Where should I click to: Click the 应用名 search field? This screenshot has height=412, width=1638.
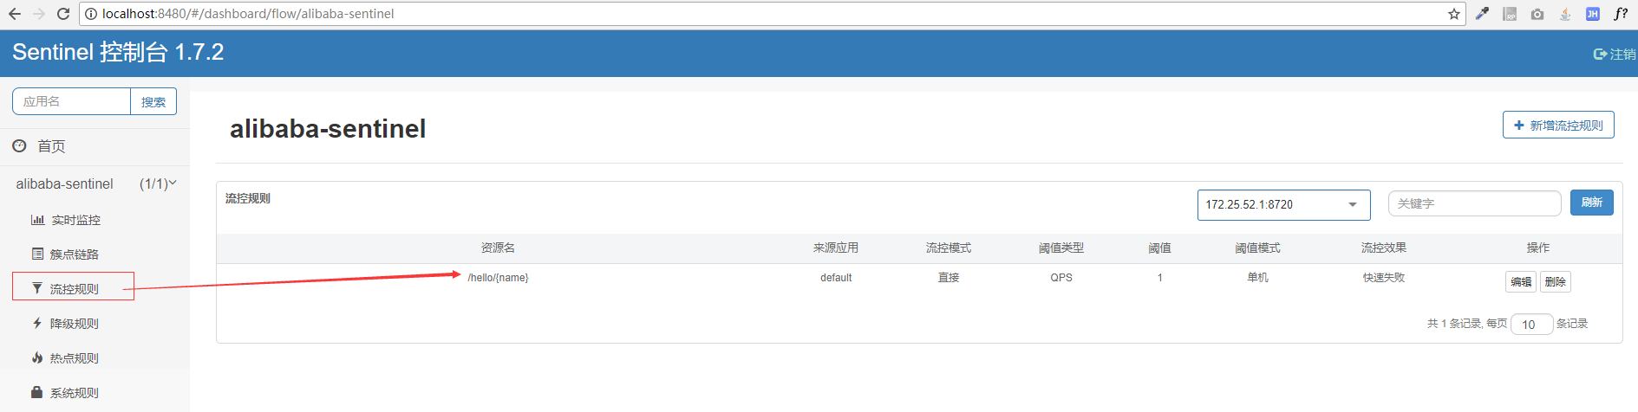coord(71,101)
